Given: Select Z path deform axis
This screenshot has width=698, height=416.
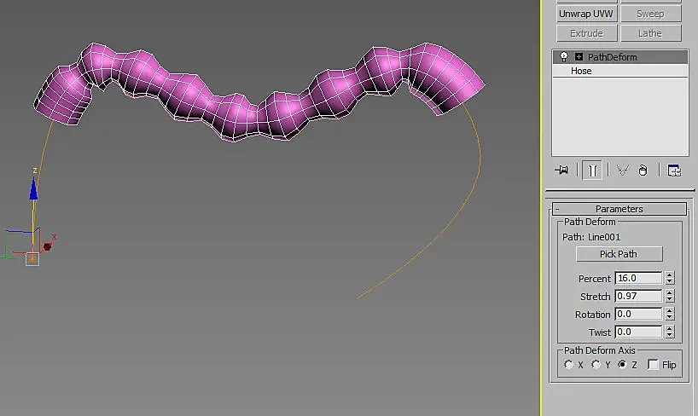Looking at the screenshot, I should pos(622,365).
